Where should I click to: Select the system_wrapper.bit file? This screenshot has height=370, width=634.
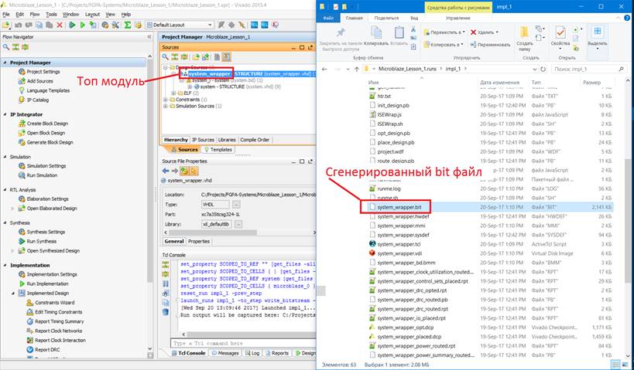[399, 207]
